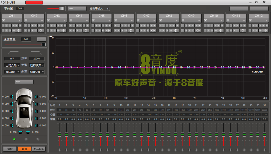Mute CH2 with its speaker icon

click(x=41, y=30)
